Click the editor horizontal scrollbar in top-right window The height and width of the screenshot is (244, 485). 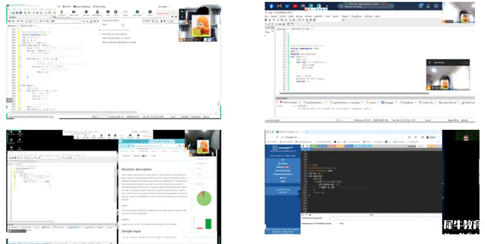354,93
